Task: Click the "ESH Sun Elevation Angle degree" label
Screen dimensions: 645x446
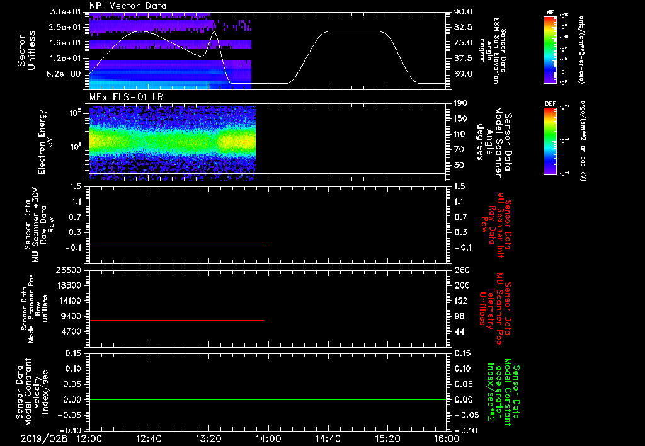Action: pyautogui.click(x=493, y=50)
